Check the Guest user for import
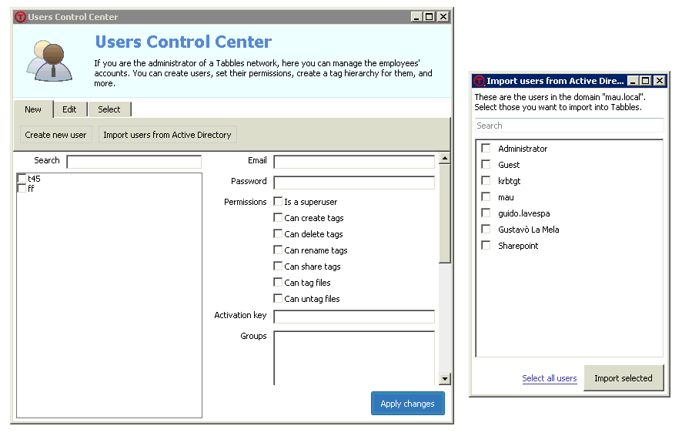Screen dimensions: 692x446 486,164
